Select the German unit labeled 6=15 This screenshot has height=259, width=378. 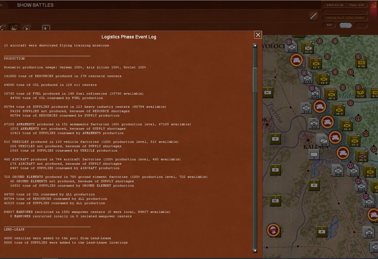pyautogui.click(x=292, y=47)
